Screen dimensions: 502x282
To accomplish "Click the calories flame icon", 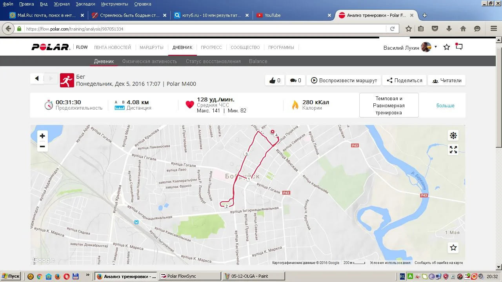I will click(x=295, y=105).
